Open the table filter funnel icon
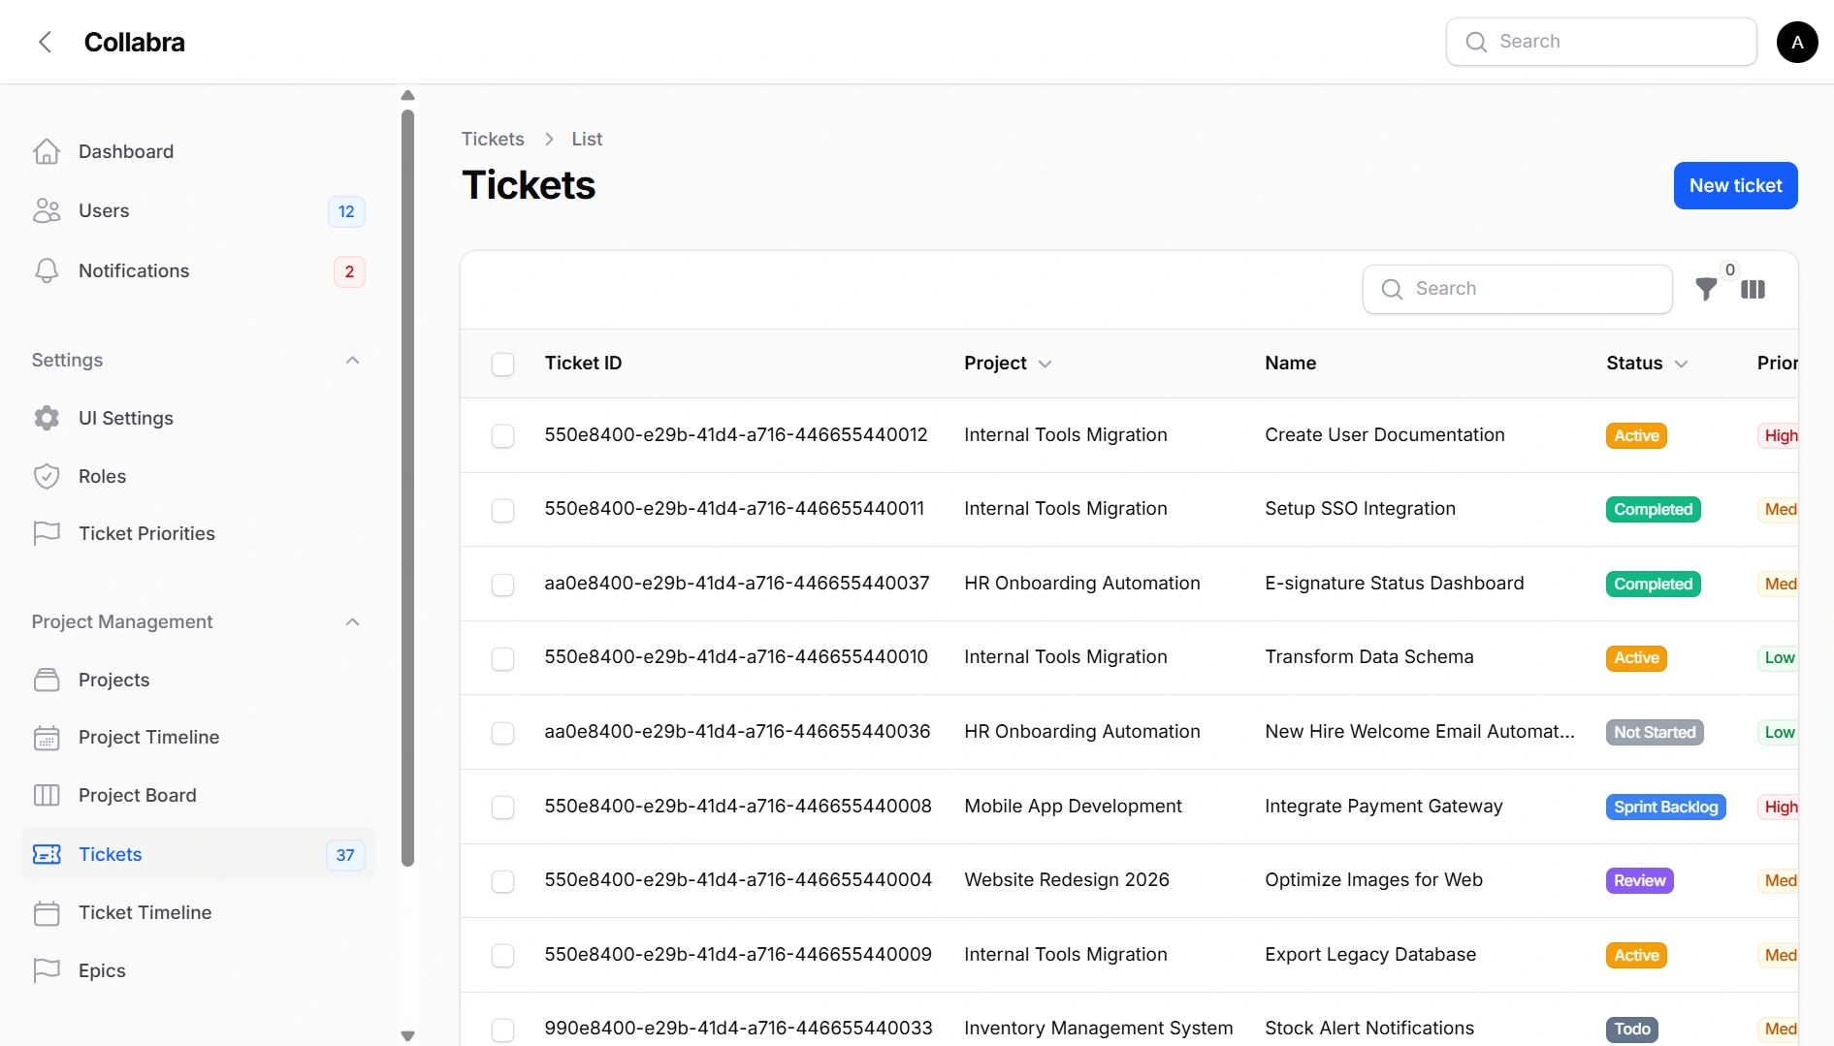 coord(1706,289)
